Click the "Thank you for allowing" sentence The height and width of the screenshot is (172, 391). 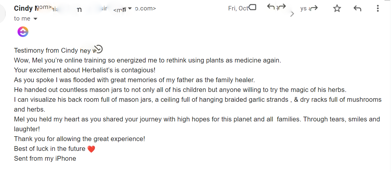coord(79,139)
